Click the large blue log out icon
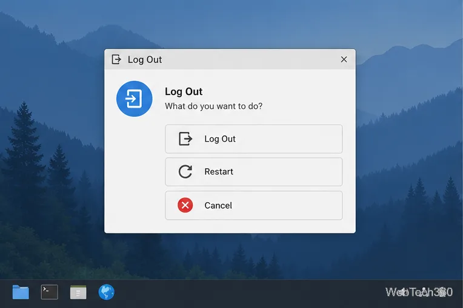This screenshot has height=308, width=463. click(x=135, y=99)
